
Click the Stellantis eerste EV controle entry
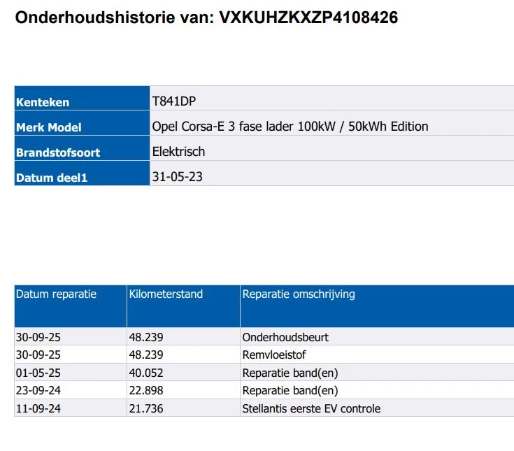coord(311,408)
